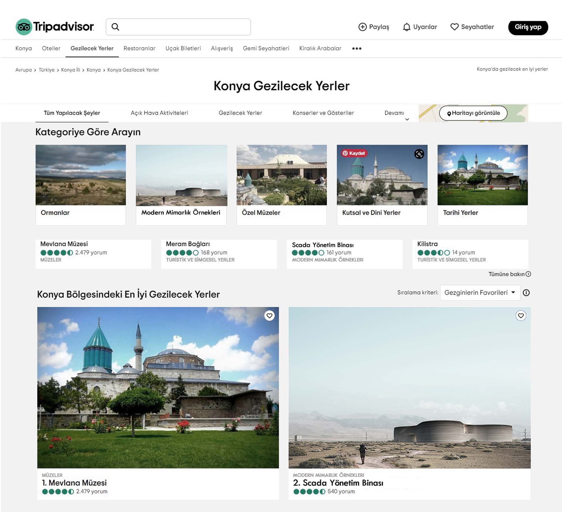Click the Haritayı görüntüle map button
Image resolution: width=562 pixels, height=512 pixels.
473,113
